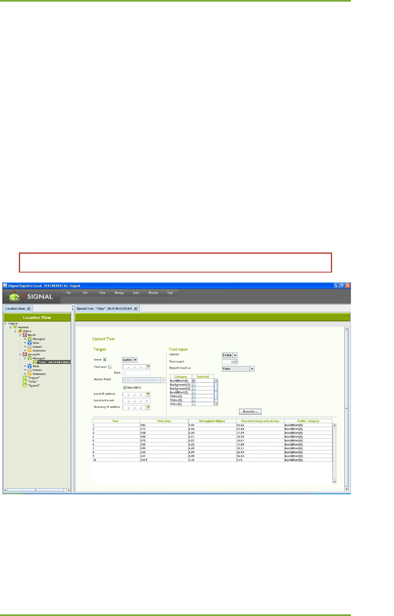This screenshot has width=394, height=616.
Task: Collapse the Helsinki tree node
Action: (10, 327)
